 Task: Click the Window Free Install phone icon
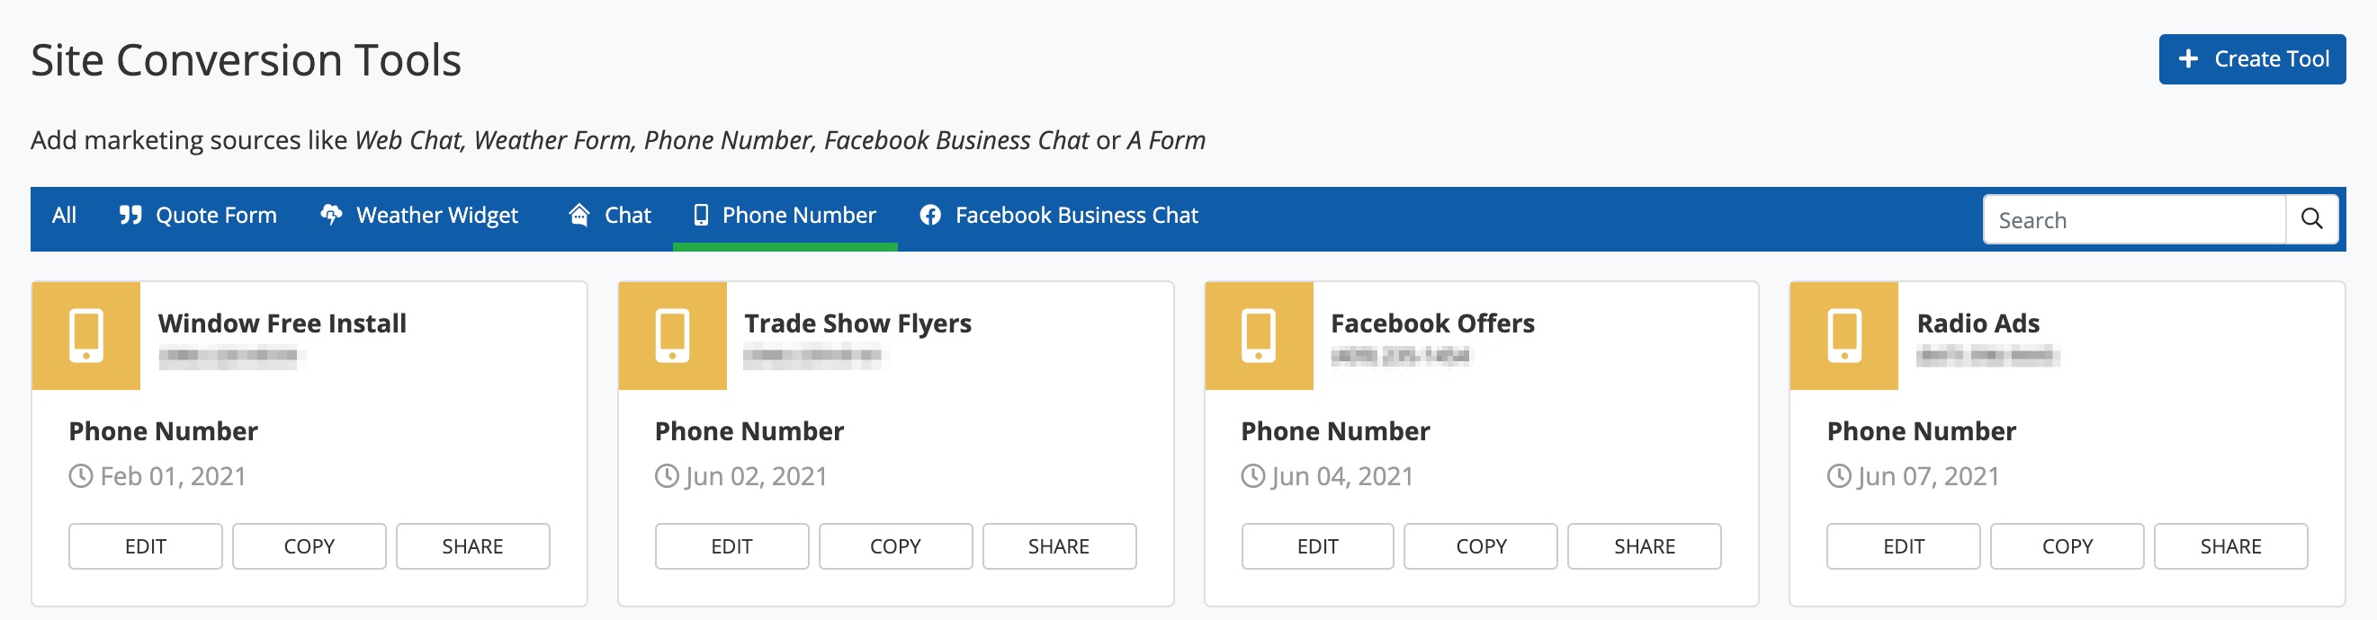coord(85,336)
